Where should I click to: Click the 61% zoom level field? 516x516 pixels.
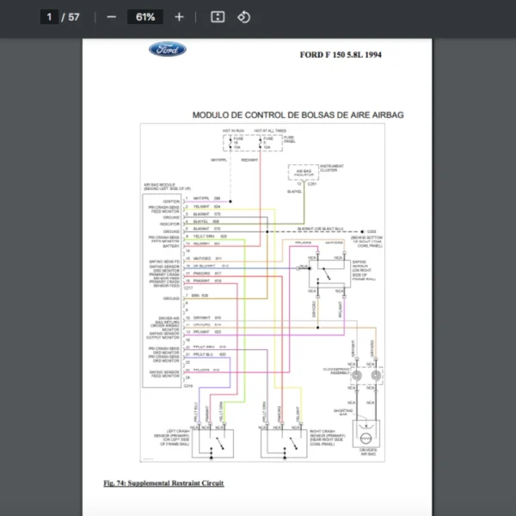pos(144,16)
